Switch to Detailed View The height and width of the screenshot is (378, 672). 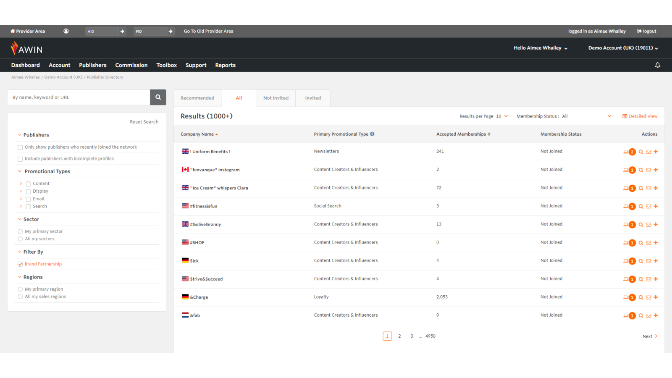640,116
